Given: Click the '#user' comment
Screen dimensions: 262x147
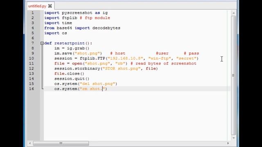Looking at the screenshot, I should 162,53.
